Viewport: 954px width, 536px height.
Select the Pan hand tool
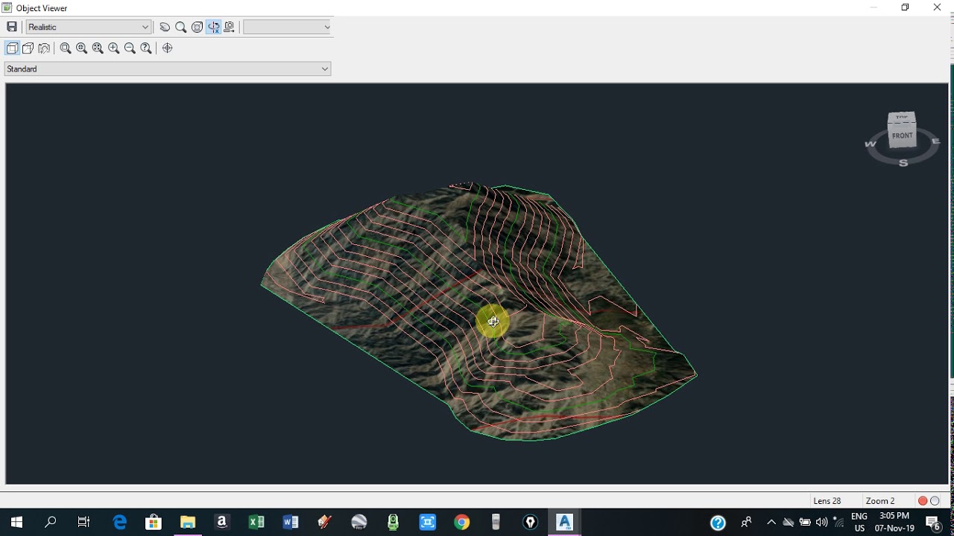coord(165,27)
